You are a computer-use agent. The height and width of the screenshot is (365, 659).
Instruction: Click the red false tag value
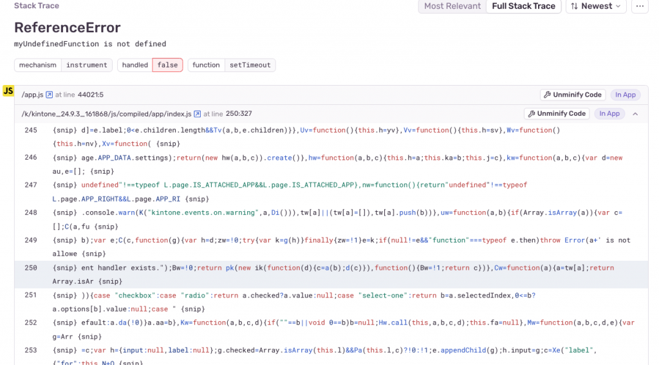[167, 65]
